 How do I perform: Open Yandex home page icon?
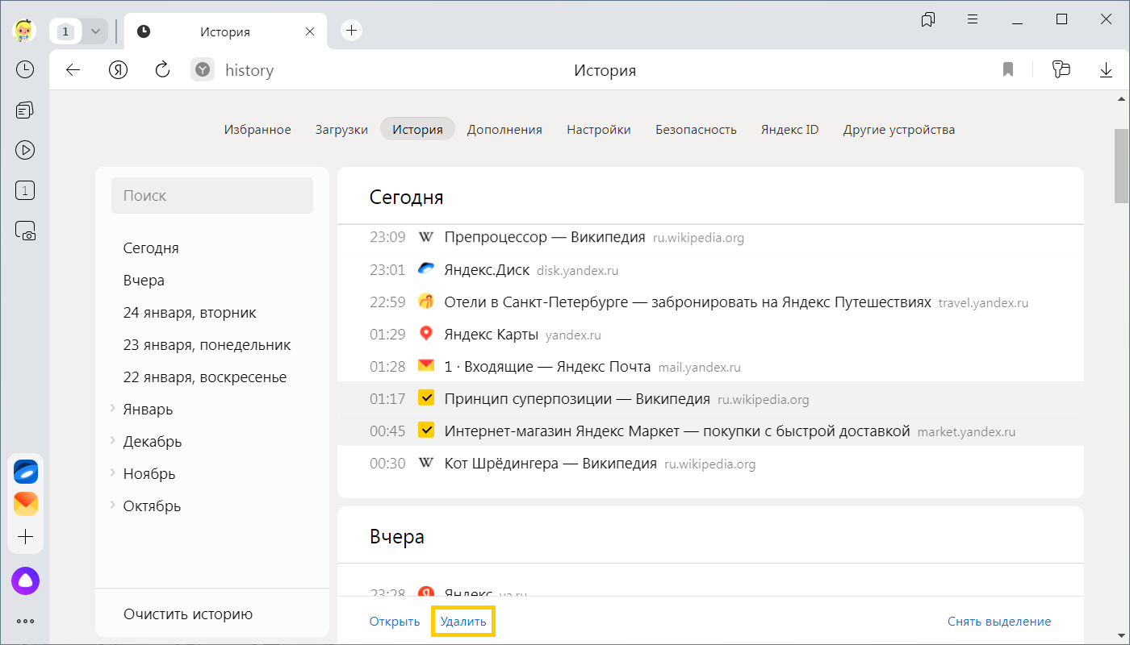pyautogui.click(x=119, y=70)
